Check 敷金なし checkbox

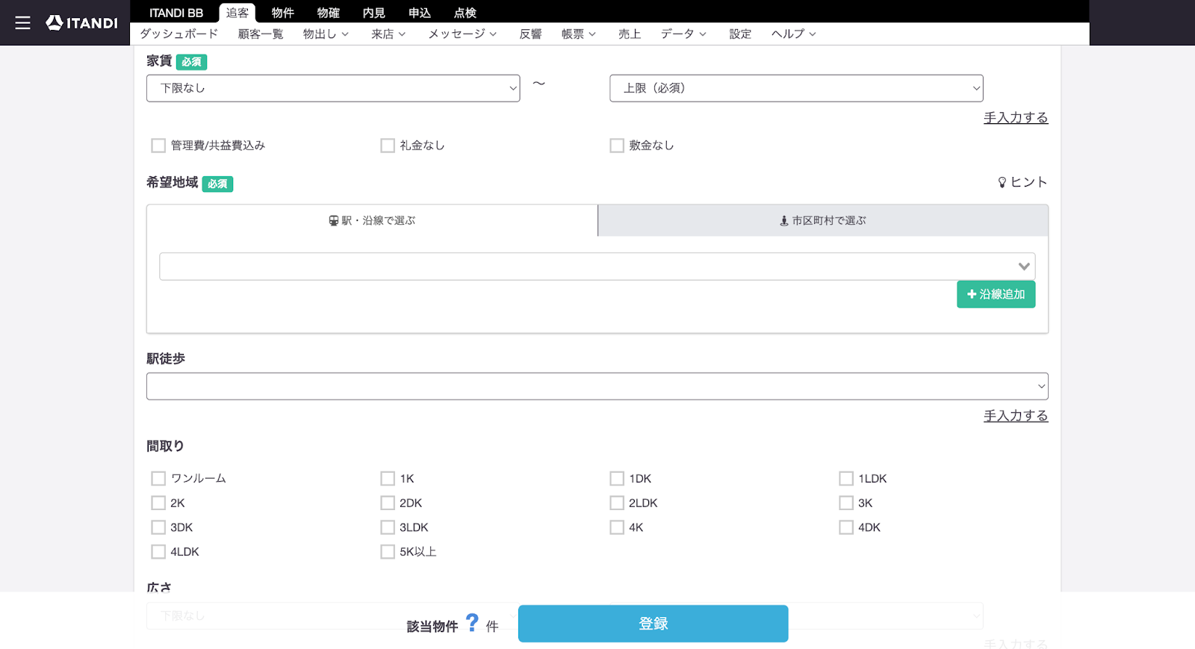(x=617, y=146)
